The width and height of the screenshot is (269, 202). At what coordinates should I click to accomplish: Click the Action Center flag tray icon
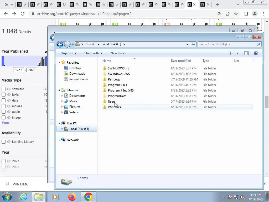click(x=230, y=197)
